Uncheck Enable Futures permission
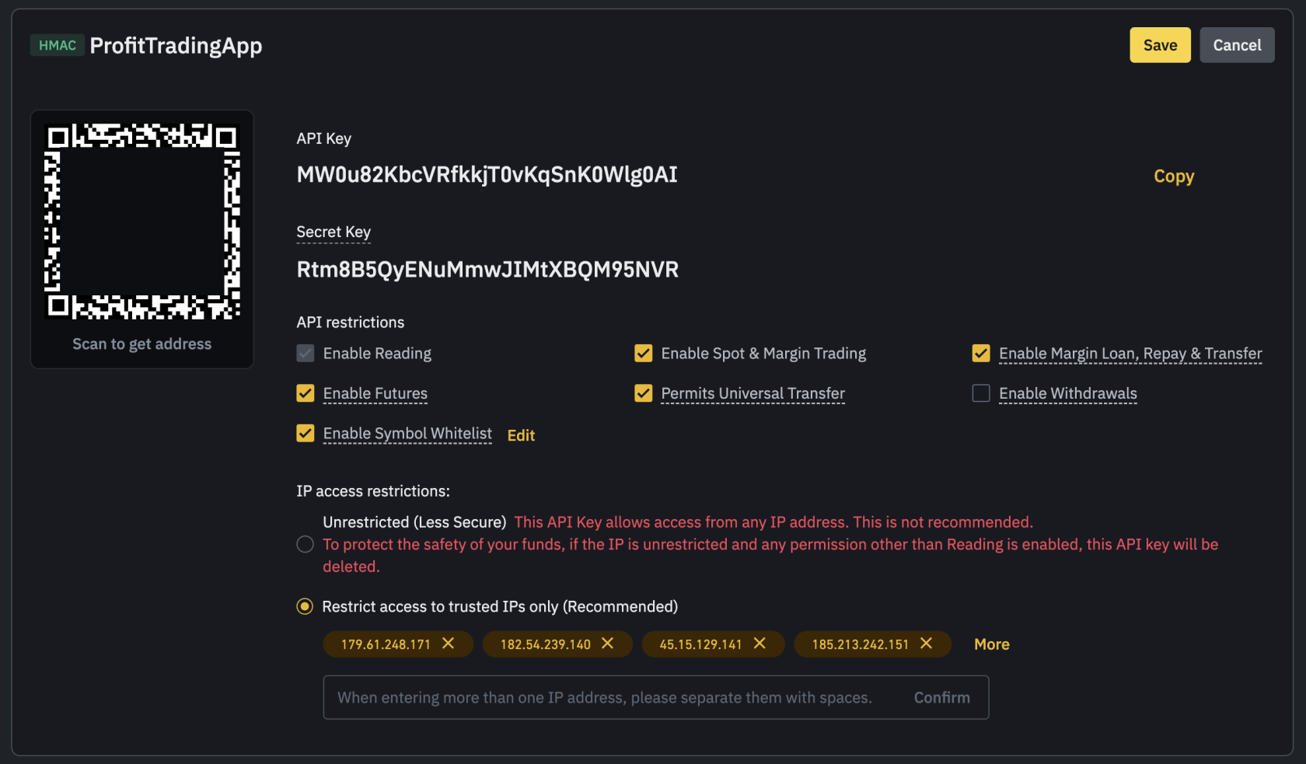This screenshot has width=1306, height=764. (305, 393)
